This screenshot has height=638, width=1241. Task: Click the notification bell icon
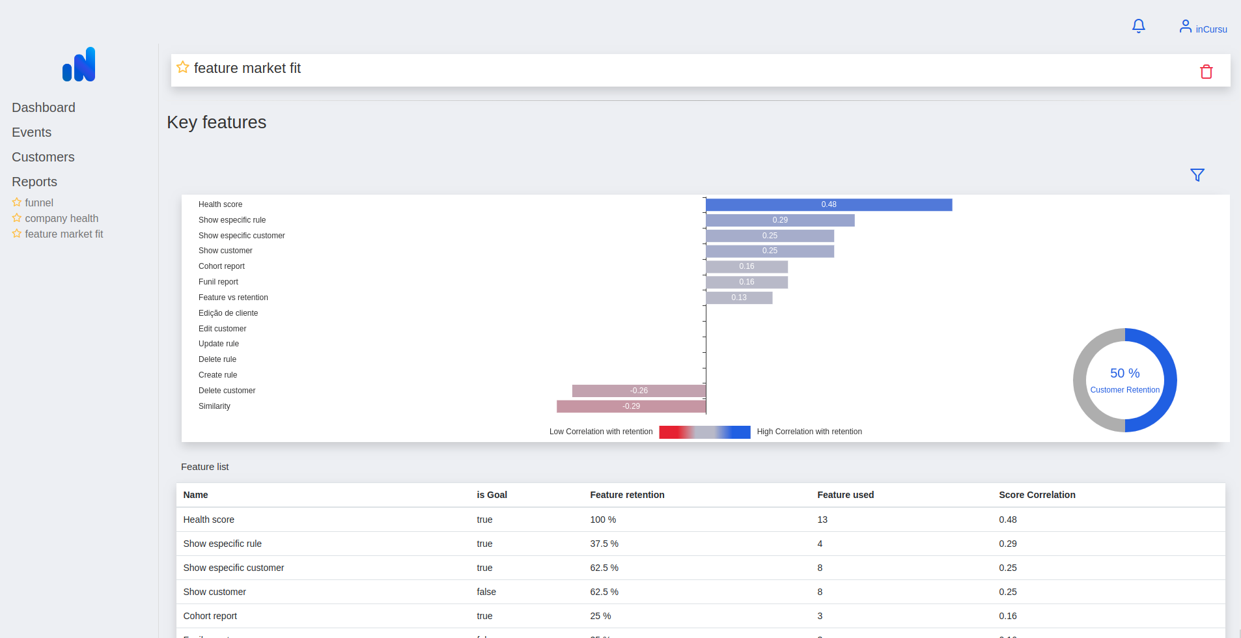click(1138, 26)
